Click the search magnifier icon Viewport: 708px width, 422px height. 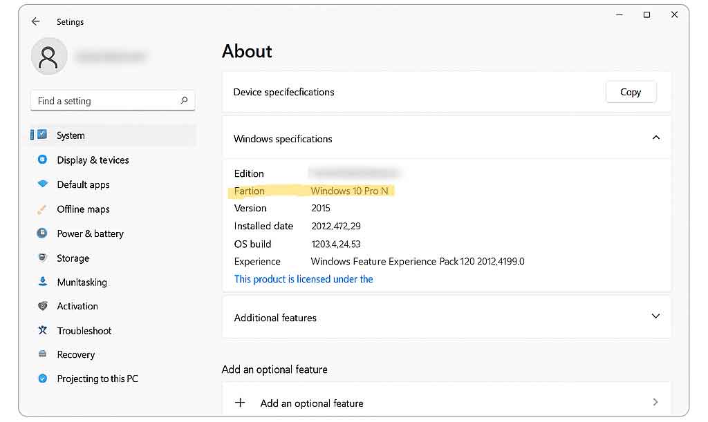tap(184, 101)
